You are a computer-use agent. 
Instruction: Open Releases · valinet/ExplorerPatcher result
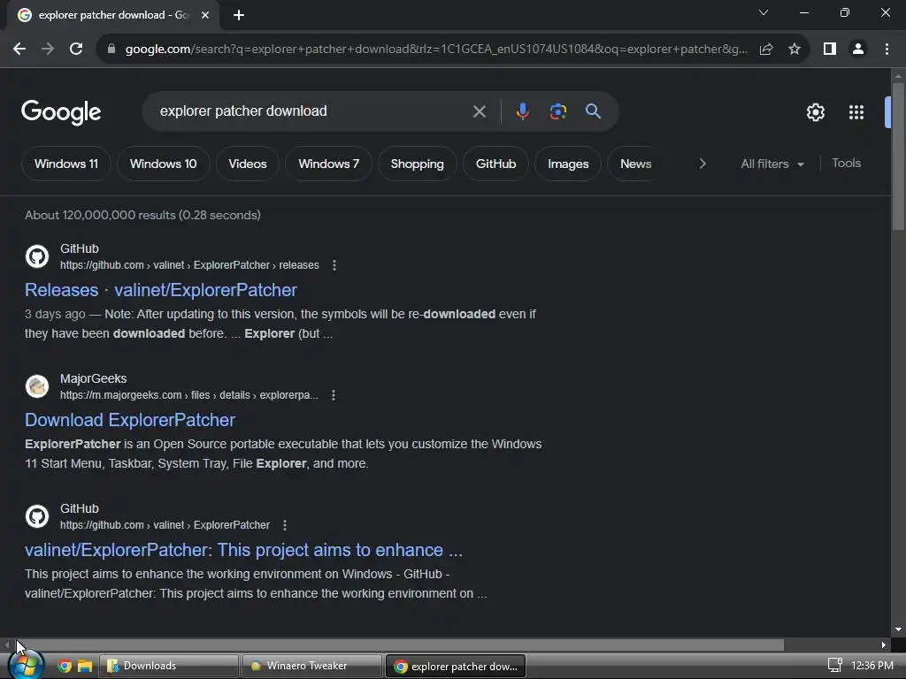coord(161,290)
